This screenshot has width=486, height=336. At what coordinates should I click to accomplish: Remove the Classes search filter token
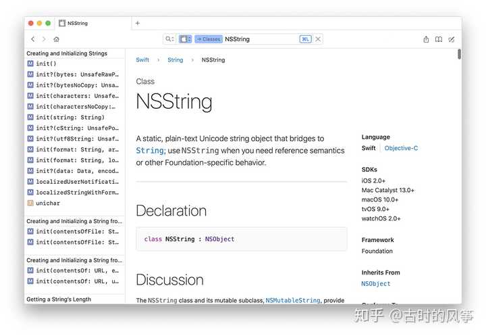coord(209,39)
